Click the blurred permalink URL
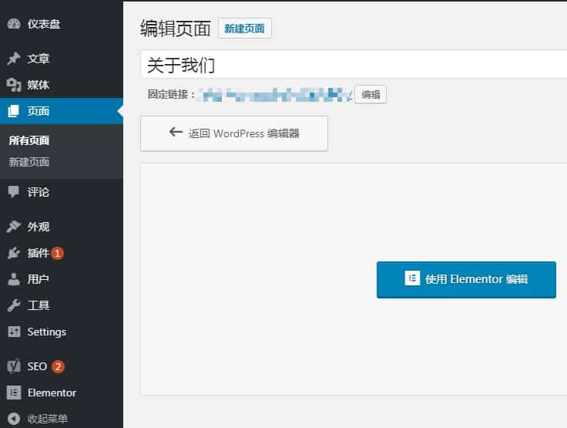The image size is (567, 428). point(276,95)
